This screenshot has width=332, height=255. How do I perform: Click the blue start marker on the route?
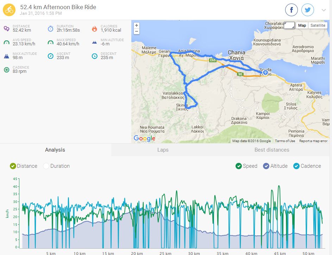click(265, 72)
